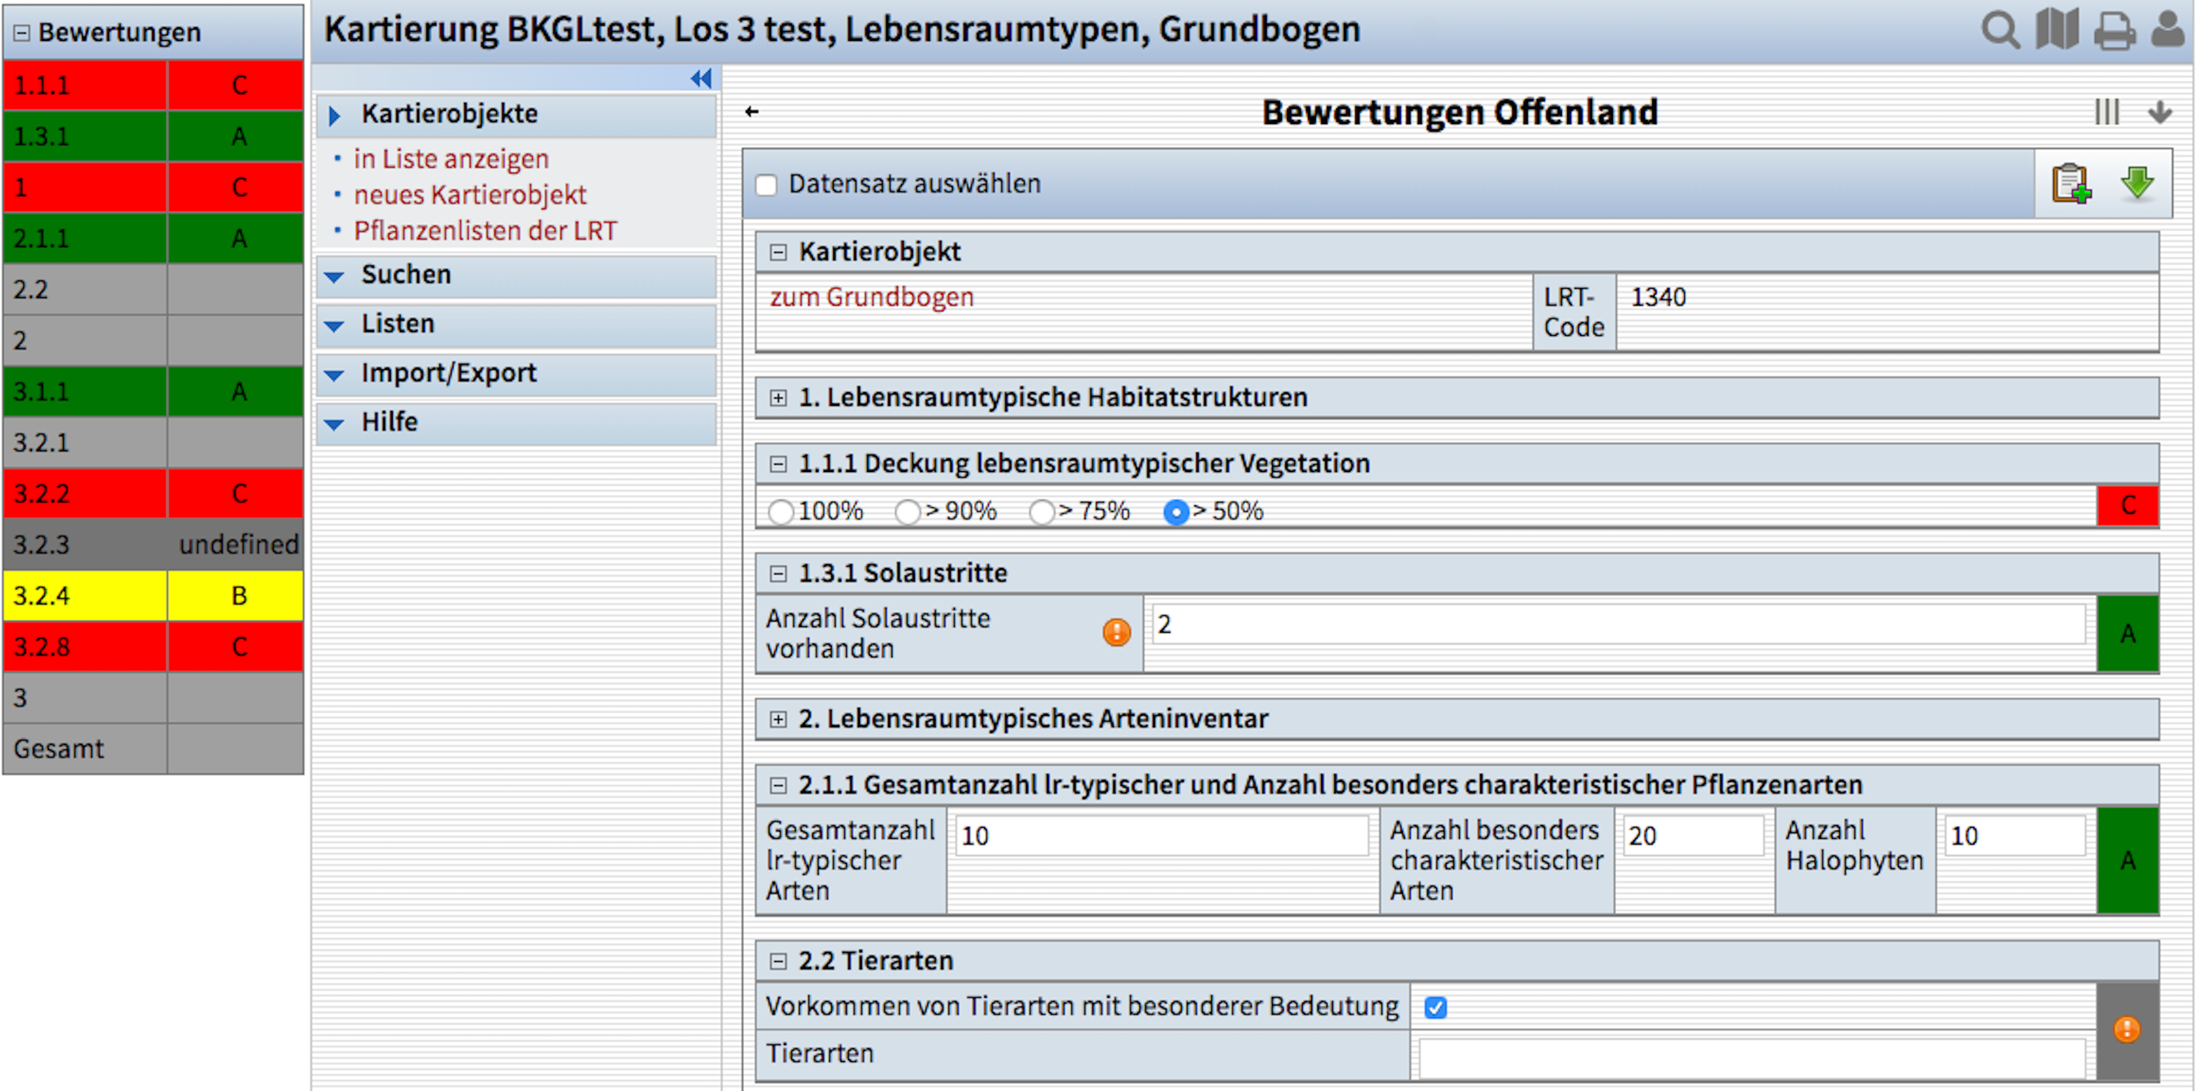This screenshot has width=2202, height=1091.
Task: Click the yellow 3.2.4 rating B cell
Action: coord(238,596)
